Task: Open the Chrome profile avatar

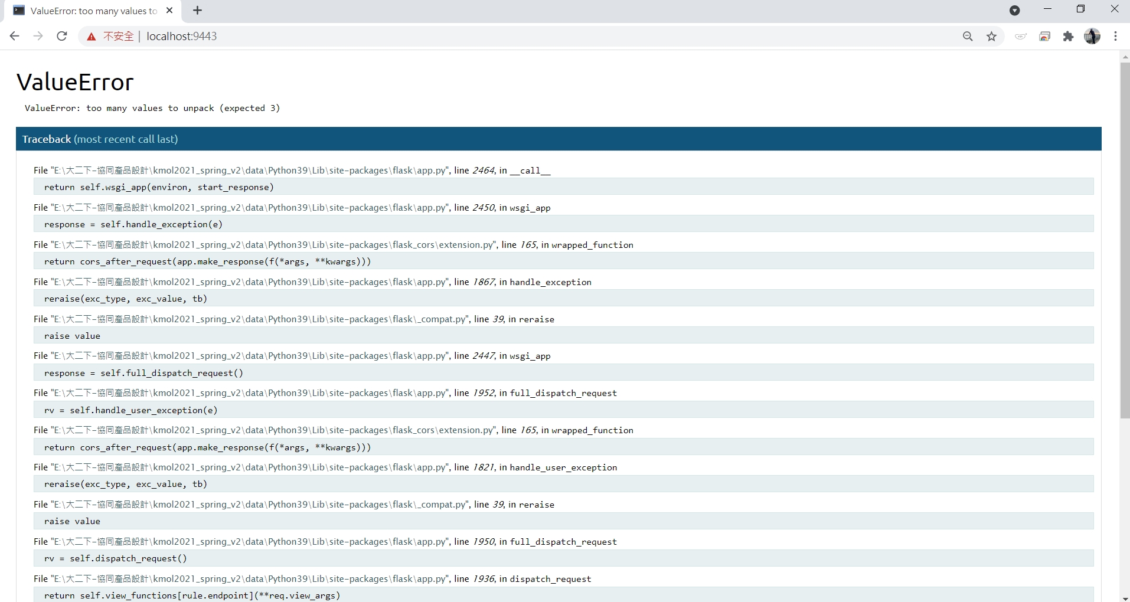Action: [1092, 37]
